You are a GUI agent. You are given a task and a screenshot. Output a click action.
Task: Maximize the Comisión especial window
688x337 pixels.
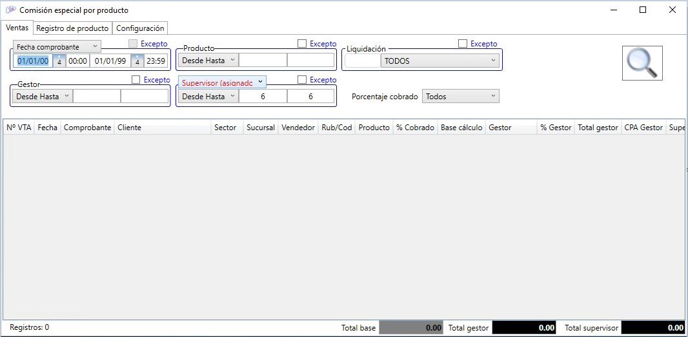(642, 10)
